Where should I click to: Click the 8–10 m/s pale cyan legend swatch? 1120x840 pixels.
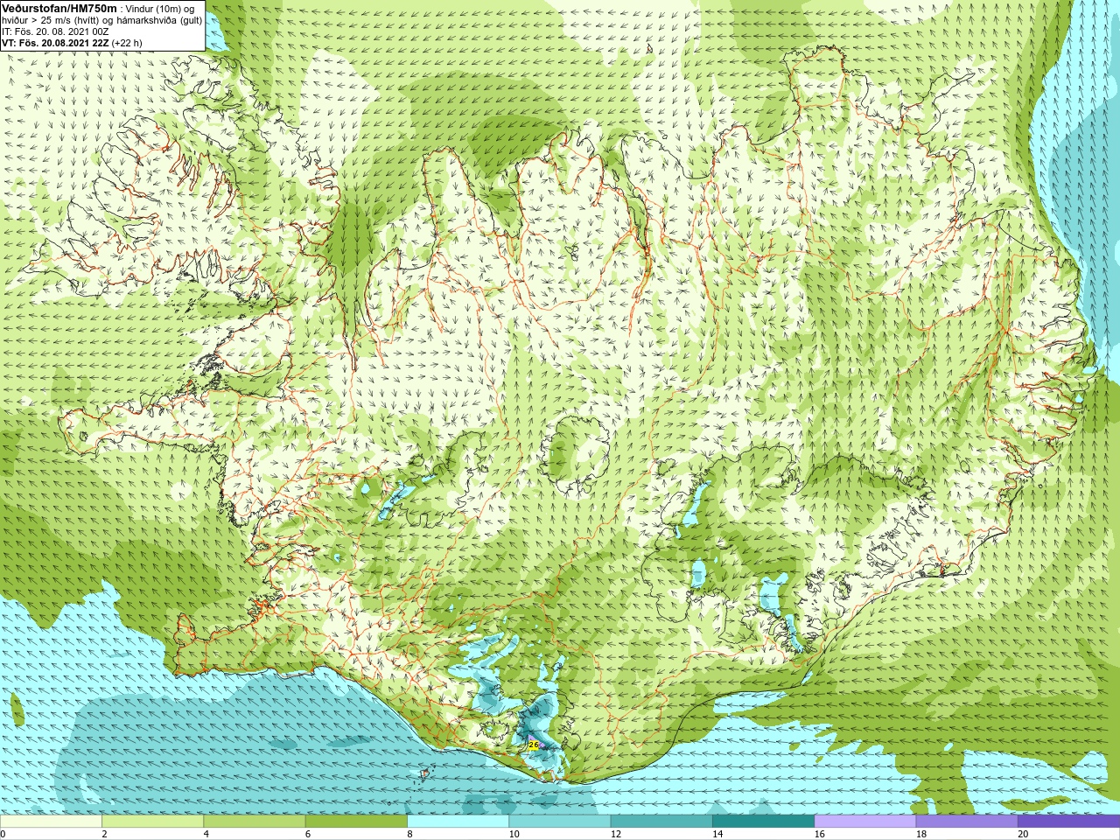point(458,822)
